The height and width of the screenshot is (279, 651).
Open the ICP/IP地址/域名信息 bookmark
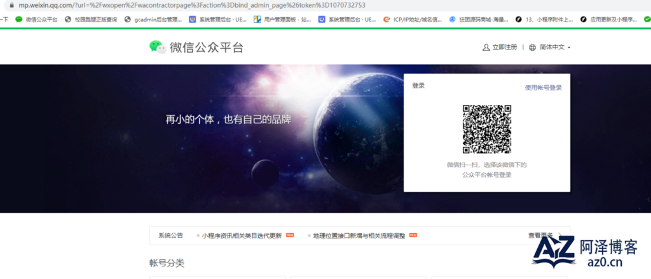[413, 19]
